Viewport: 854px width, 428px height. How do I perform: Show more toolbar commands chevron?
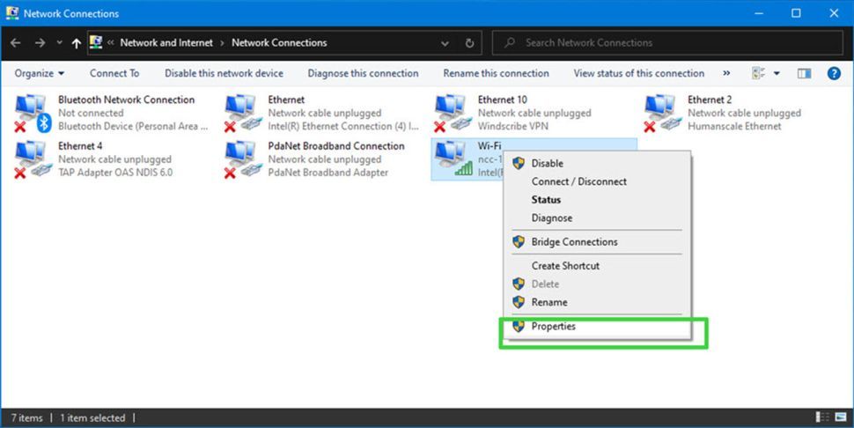coord(726,74)
